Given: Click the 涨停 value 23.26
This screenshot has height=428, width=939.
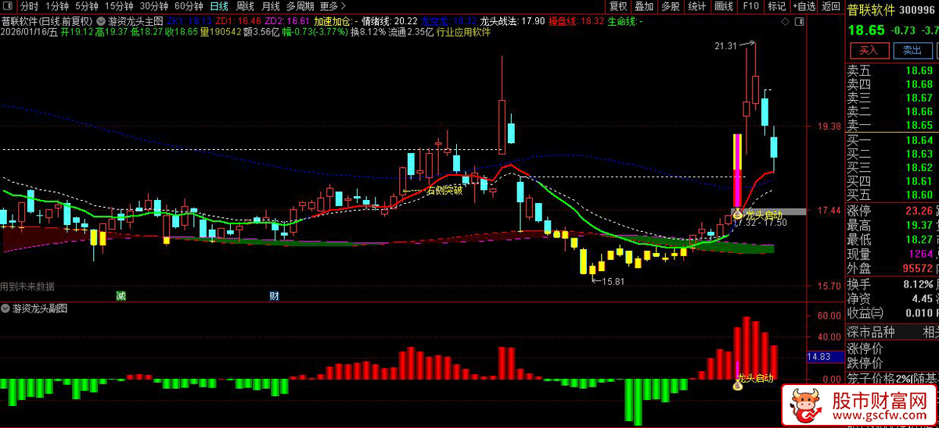Looking at the screenshot, I should pyautogui.click(x=919, y=211).
